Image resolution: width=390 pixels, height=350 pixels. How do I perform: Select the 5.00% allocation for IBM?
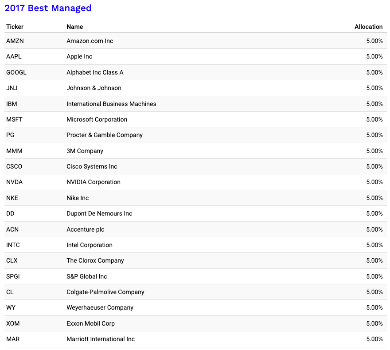tap(374, 104)
